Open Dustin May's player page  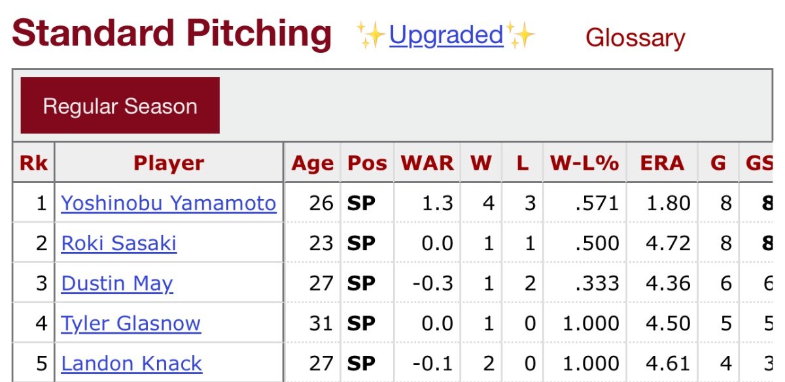(x=117, y=283)
